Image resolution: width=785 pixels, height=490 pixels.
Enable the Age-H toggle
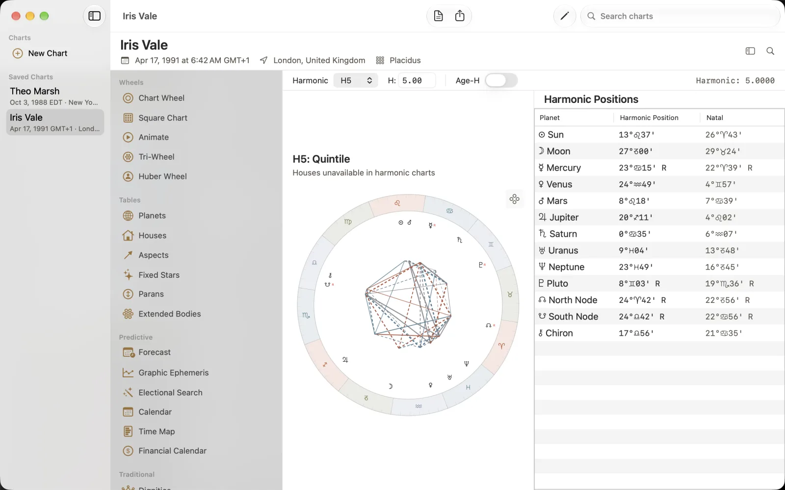point(501,80)
